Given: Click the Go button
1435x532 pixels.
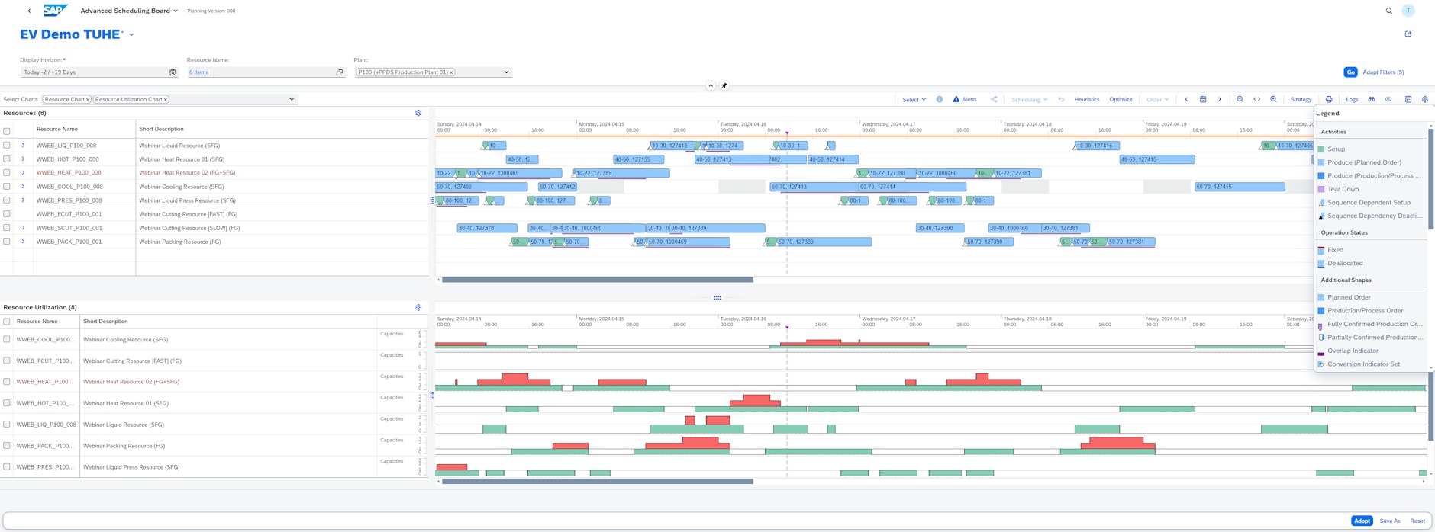Looking at the screenshot, I should click(x=1350, y=72).
